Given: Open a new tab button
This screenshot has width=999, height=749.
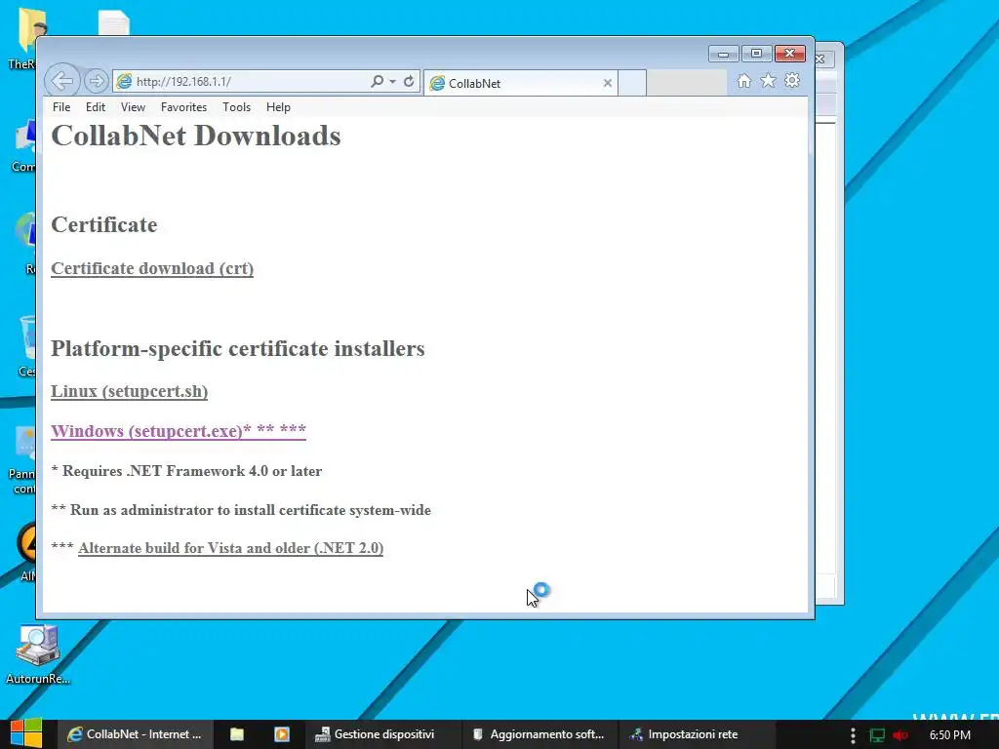Looking at the screenshot, I should [632, 83].
